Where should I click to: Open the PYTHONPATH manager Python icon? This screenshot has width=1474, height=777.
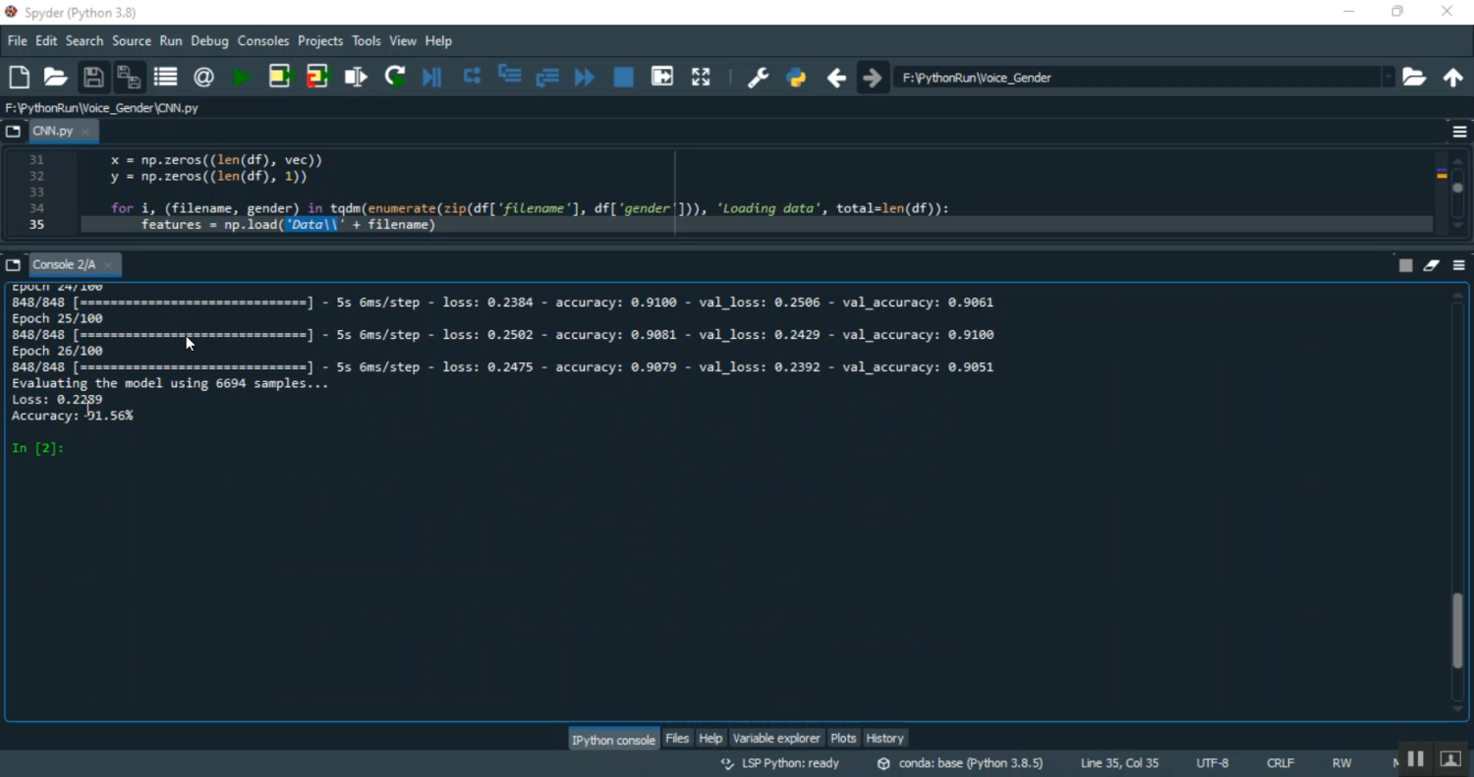tap(796, 78)
